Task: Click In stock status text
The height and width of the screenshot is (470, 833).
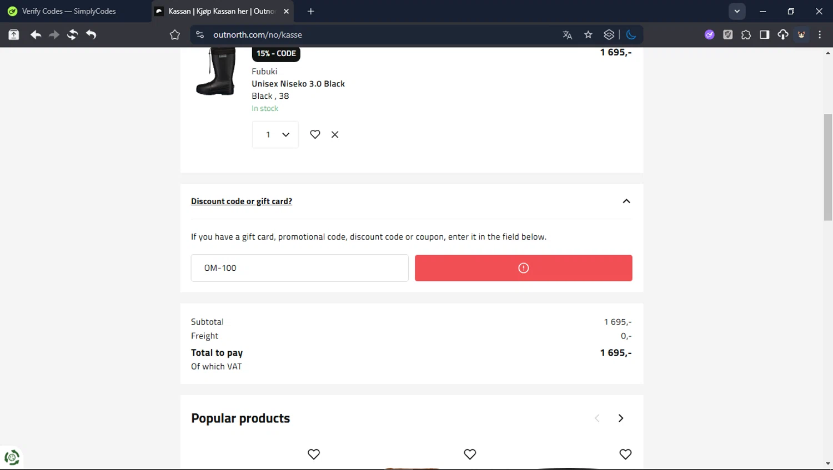Action: pyautogui.click(x=265, y=108)
